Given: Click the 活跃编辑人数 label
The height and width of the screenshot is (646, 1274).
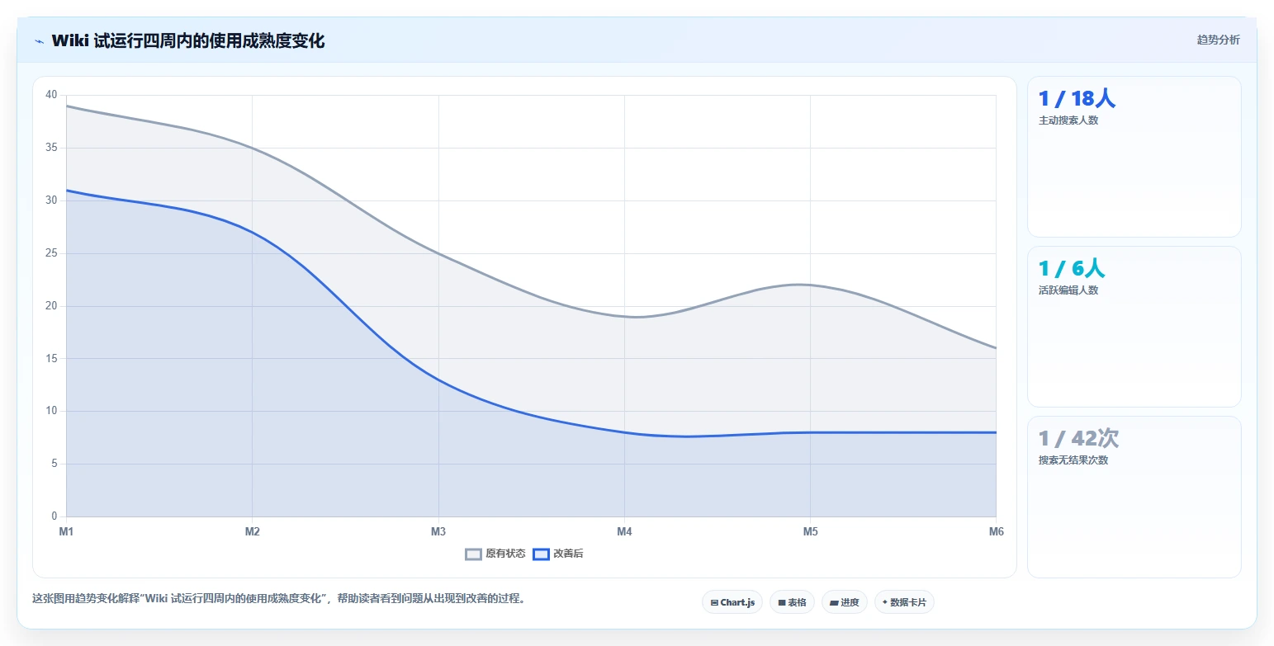Looking at the screenshot, I should click(x=1068, y=290).
